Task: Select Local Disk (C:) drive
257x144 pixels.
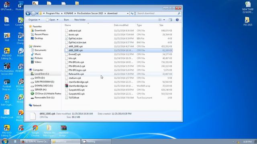Action: coord(42,74)
